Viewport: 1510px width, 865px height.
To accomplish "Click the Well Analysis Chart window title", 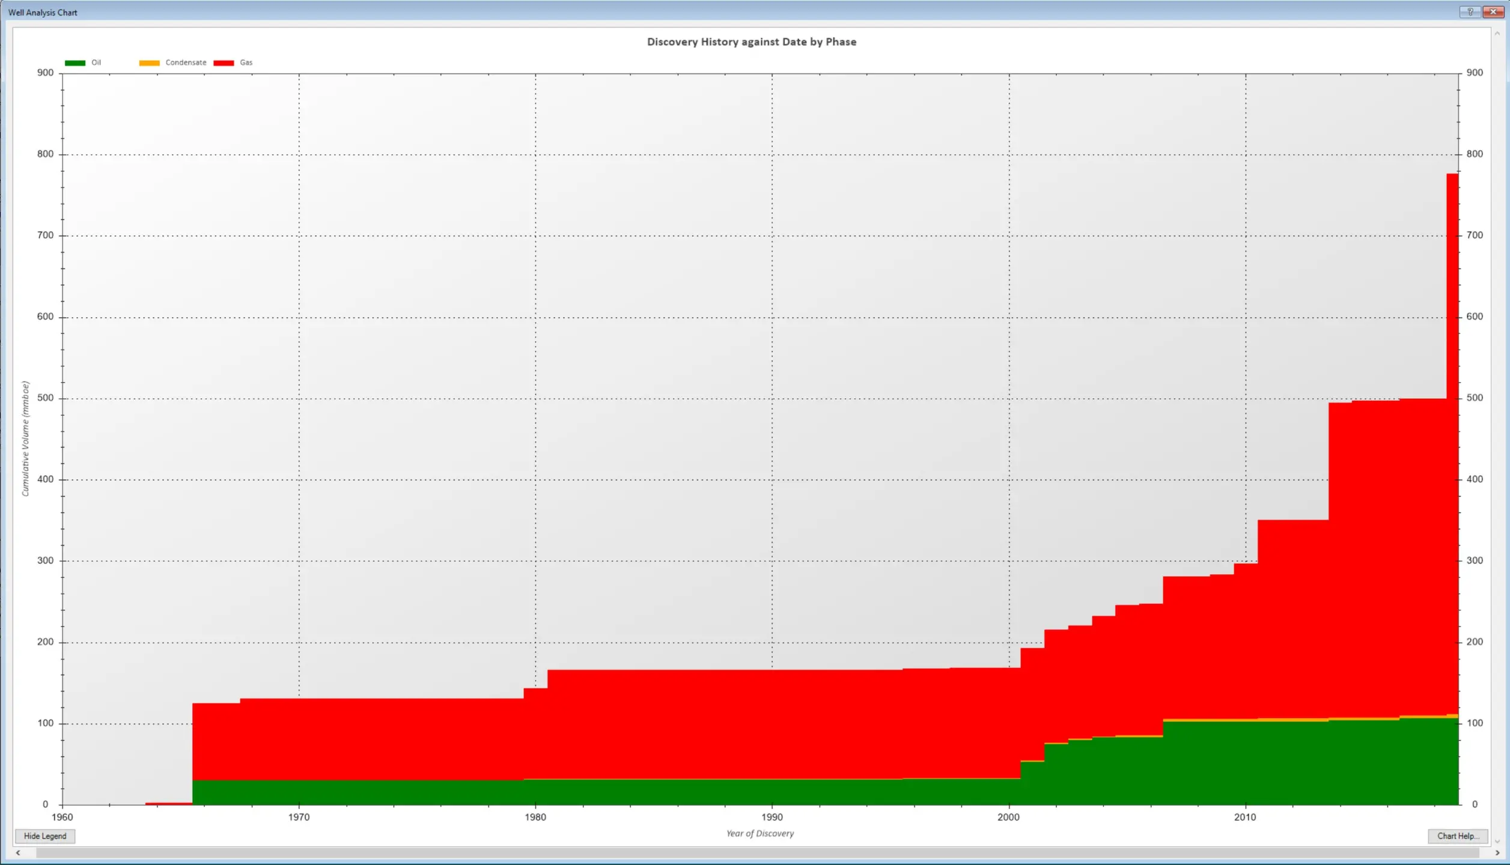I will tap(43, 13).
